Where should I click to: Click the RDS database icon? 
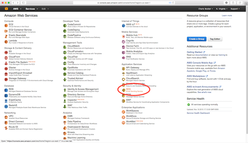click(6, 90)
